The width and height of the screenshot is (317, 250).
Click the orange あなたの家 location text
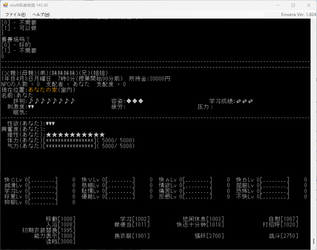(x=43, y=90)
